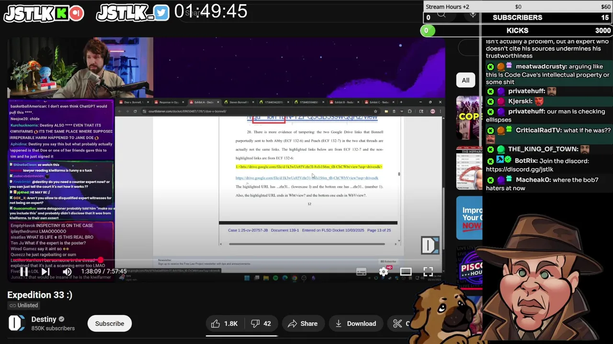Open the Clip scissors button

401,323
